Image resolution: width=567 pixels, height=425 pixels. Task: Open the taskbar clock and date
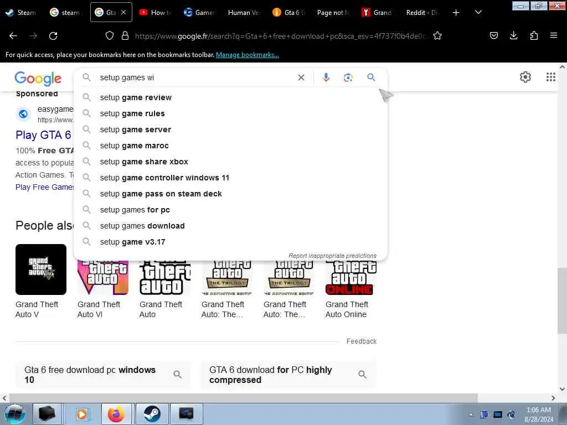(x=538, y=414)
